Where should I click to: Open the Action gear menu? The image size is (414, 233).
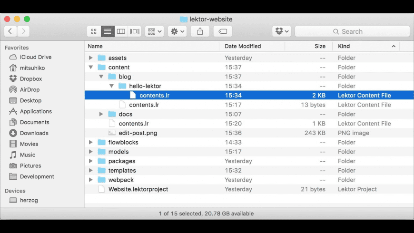(177, 31)
